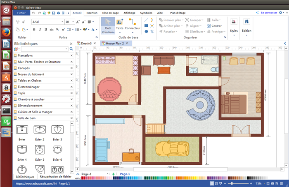Switch to the Dessin3 document tab
The image size is (289, 187).
click(x=86, y=43)
